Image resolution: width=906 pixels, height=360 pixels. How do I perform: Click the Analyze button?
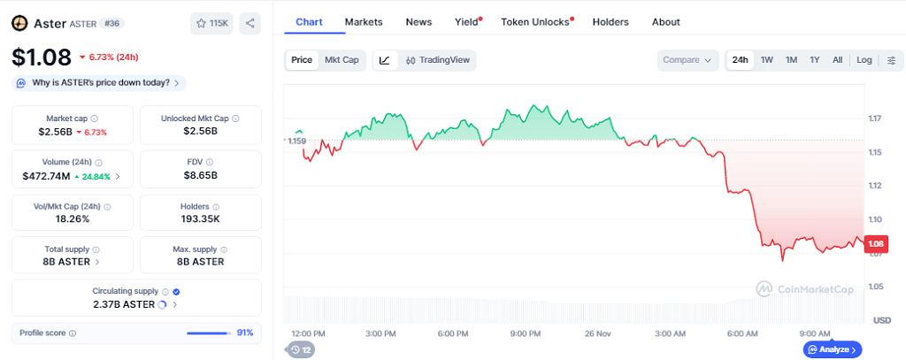(832, 349)
